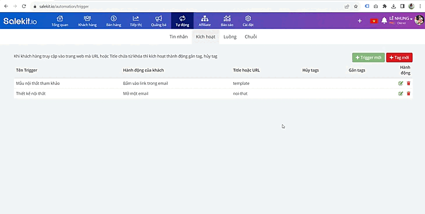
Task: Click the plus icon in the header
Action: point(360,21)
